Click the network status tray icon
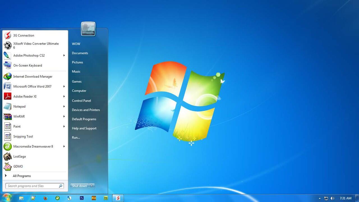 pos(326,198)
